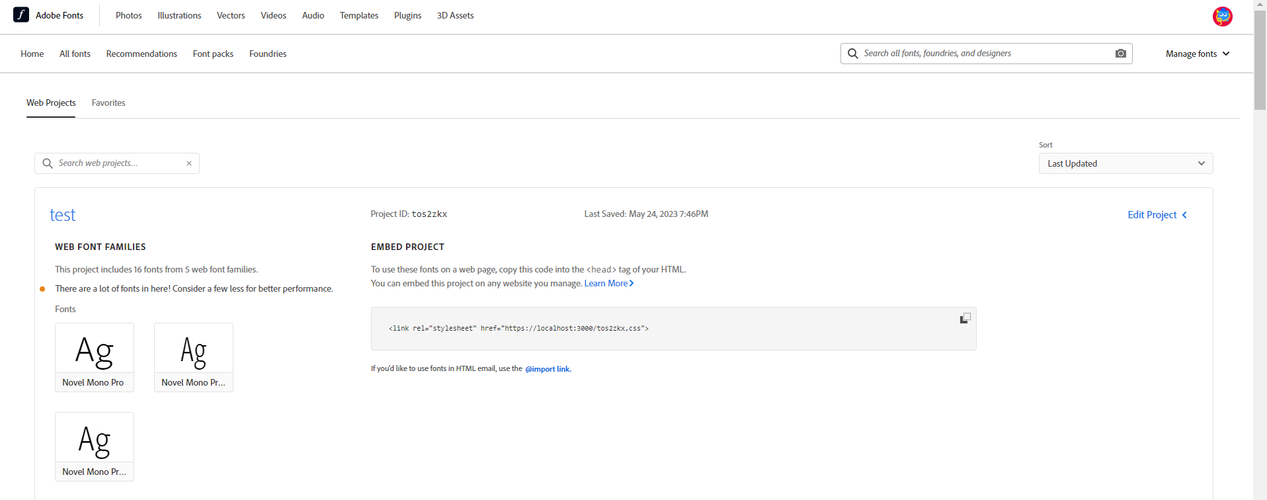Collapse the Edit Project chevron

click(x=1184, y=215)
